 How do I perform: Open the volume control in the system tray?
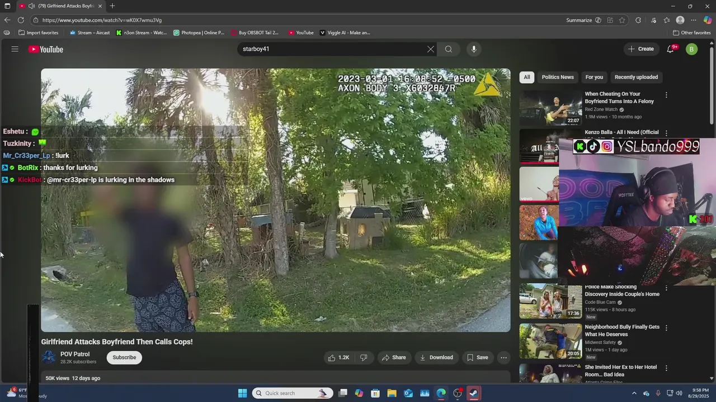tap(679, 393)
